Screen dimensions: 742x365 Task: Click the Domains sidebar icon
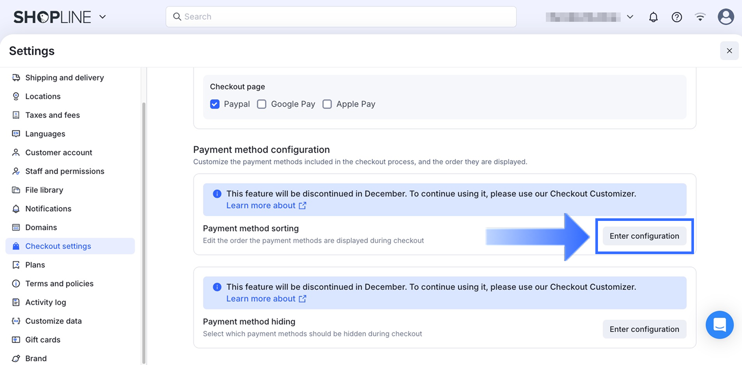[x=16, y=227]
